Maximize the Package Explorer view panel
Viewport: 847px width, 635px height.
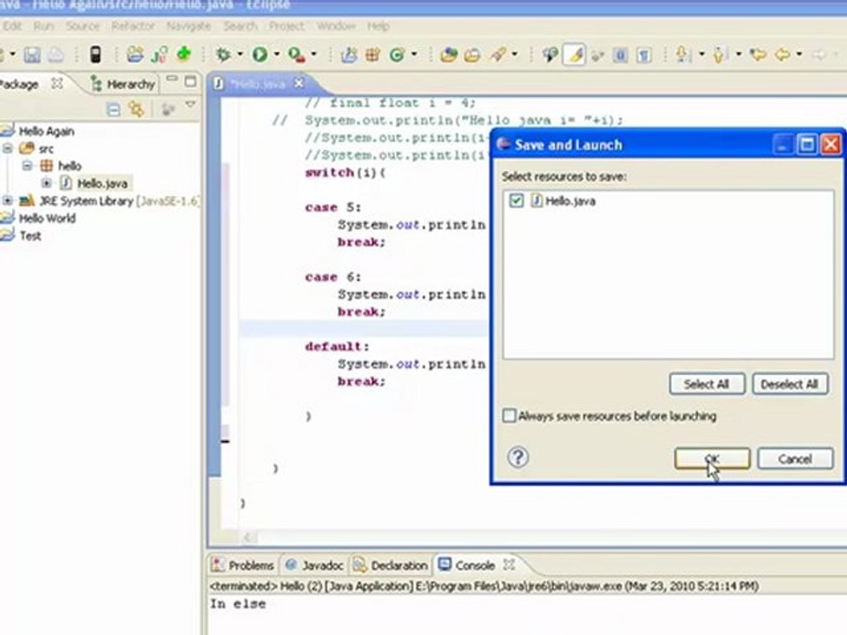coord(191,81)
